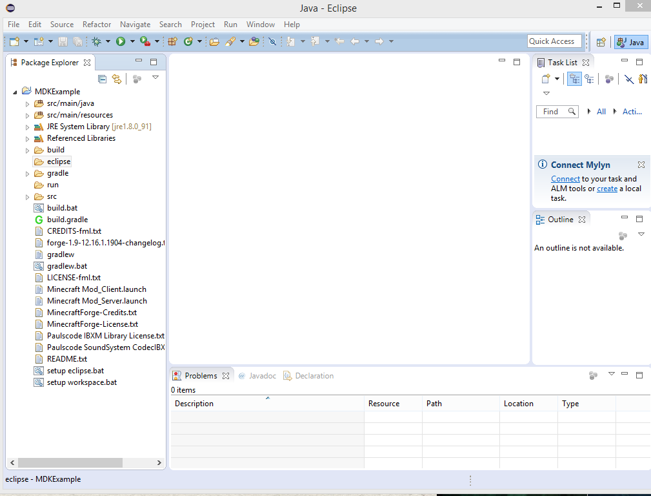Expand Referenced Libraries node
This screenshot has width=651, height=496.
(x=27, y=139)
